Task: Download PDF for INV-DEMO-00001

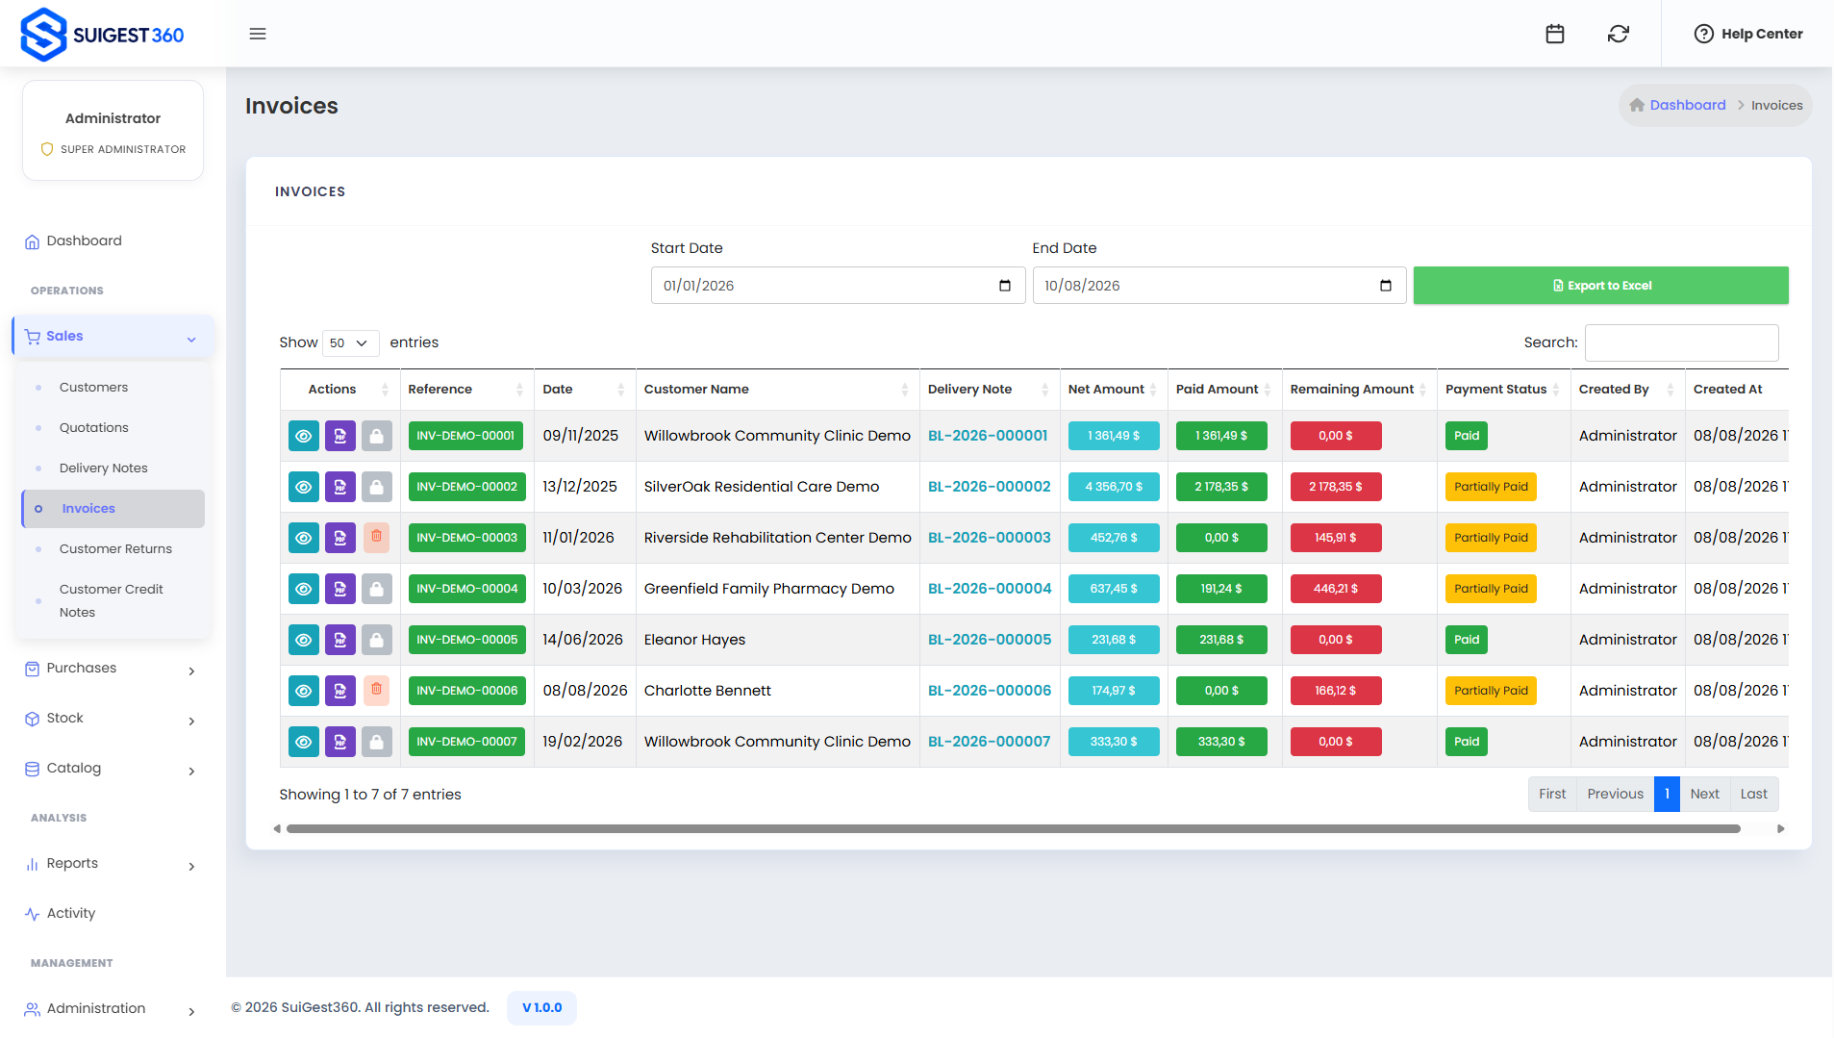Action: click(340, 436)
